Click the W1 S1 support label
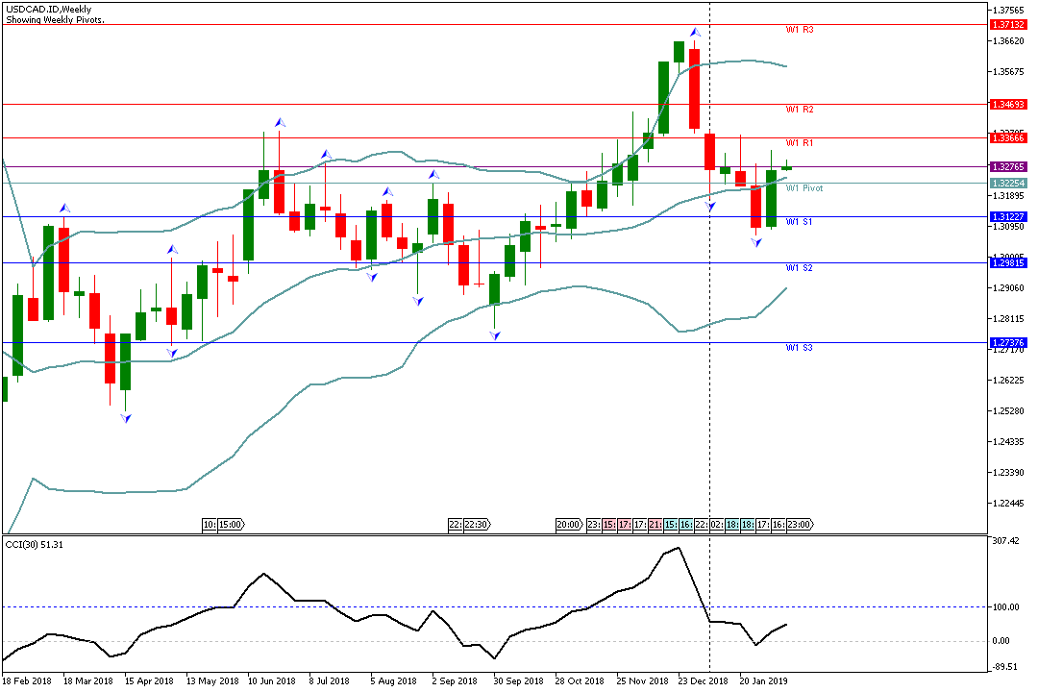Viewport: 1038px width, 692px height. 799,222
